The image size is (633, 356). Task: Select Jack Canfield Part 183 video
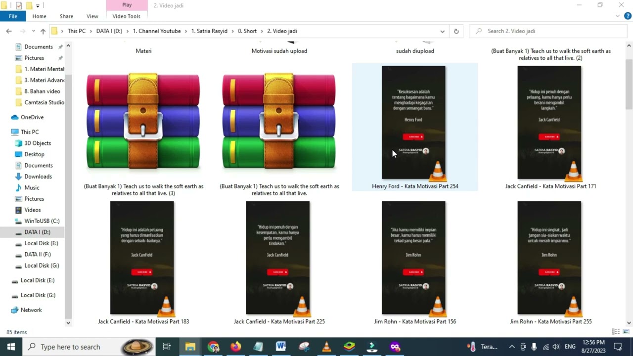point(143,262)
